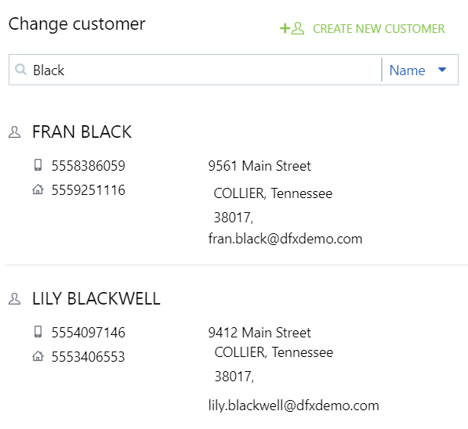The image size is (468, 429).
Task: Click Fran Black's mobile number 5558386059
Action: point(89,166)
